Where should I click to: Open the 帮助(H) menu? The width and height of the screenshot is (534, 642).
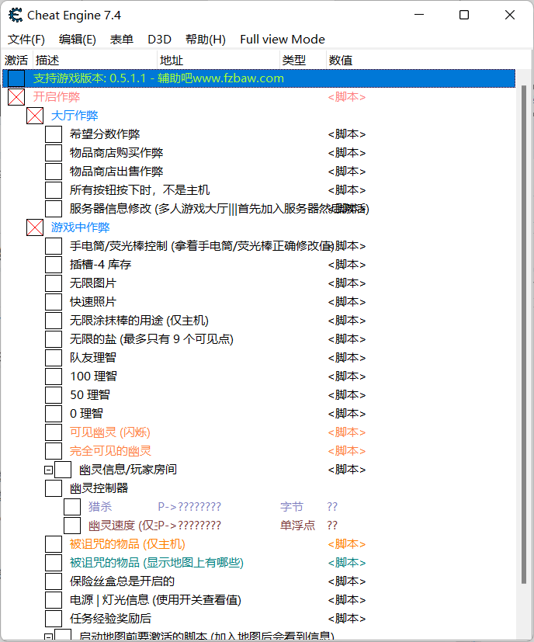[x=206, y=40]
